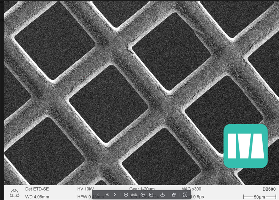The height and width of the screenshot is (200, 279).
Task: Click the 50µm scale bar
Action: pos(259,197)
